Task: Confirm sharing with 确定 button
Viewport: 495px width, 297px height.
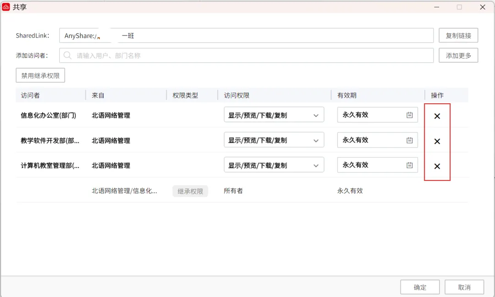Action: point(420,287)
